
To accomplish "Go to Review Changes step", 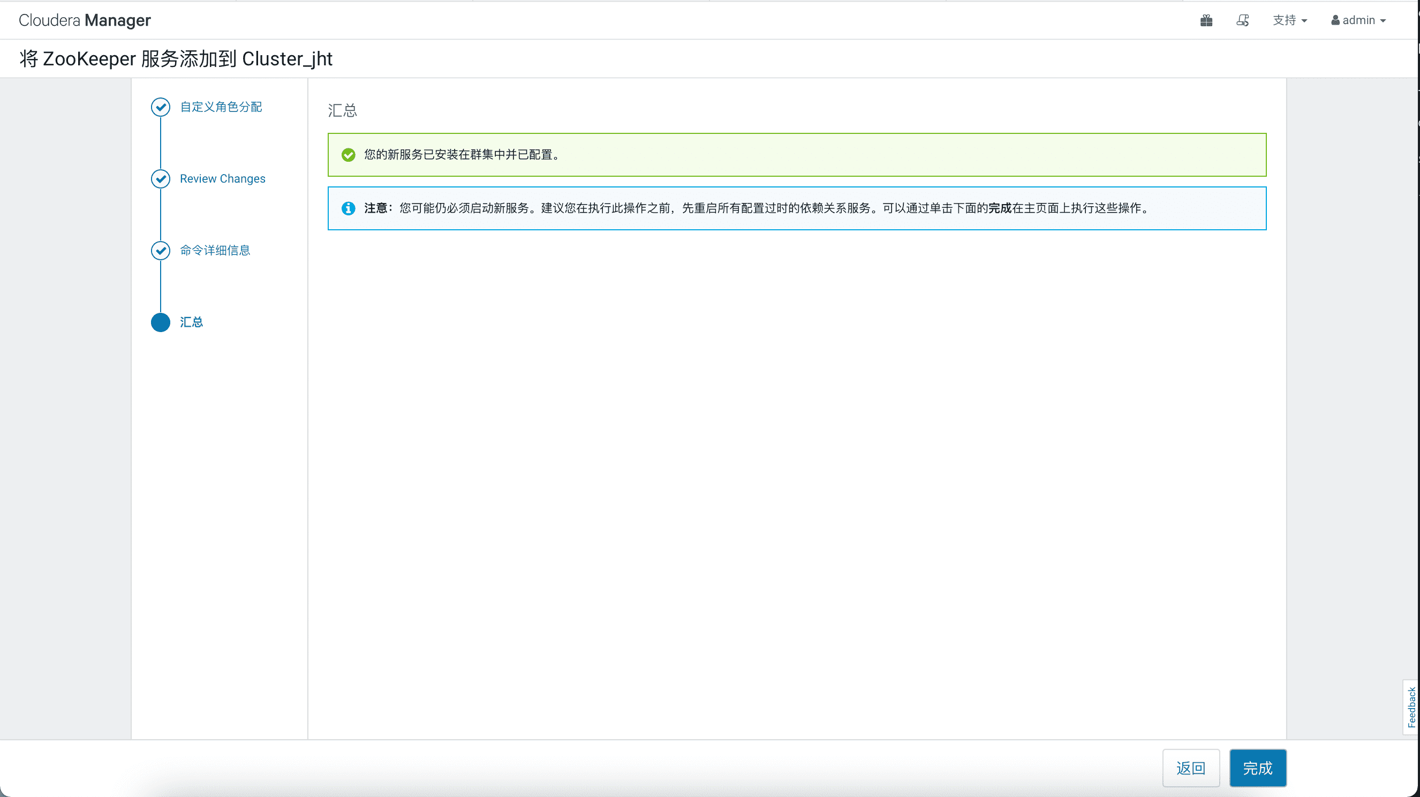I will tap(223, 179).
